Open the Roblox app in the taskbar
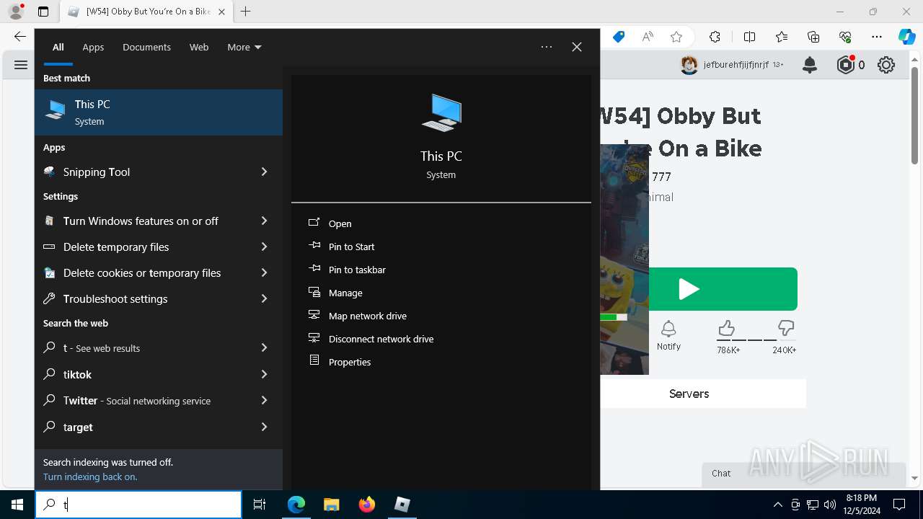Viewport: 923px width, 519px height. 402,505
